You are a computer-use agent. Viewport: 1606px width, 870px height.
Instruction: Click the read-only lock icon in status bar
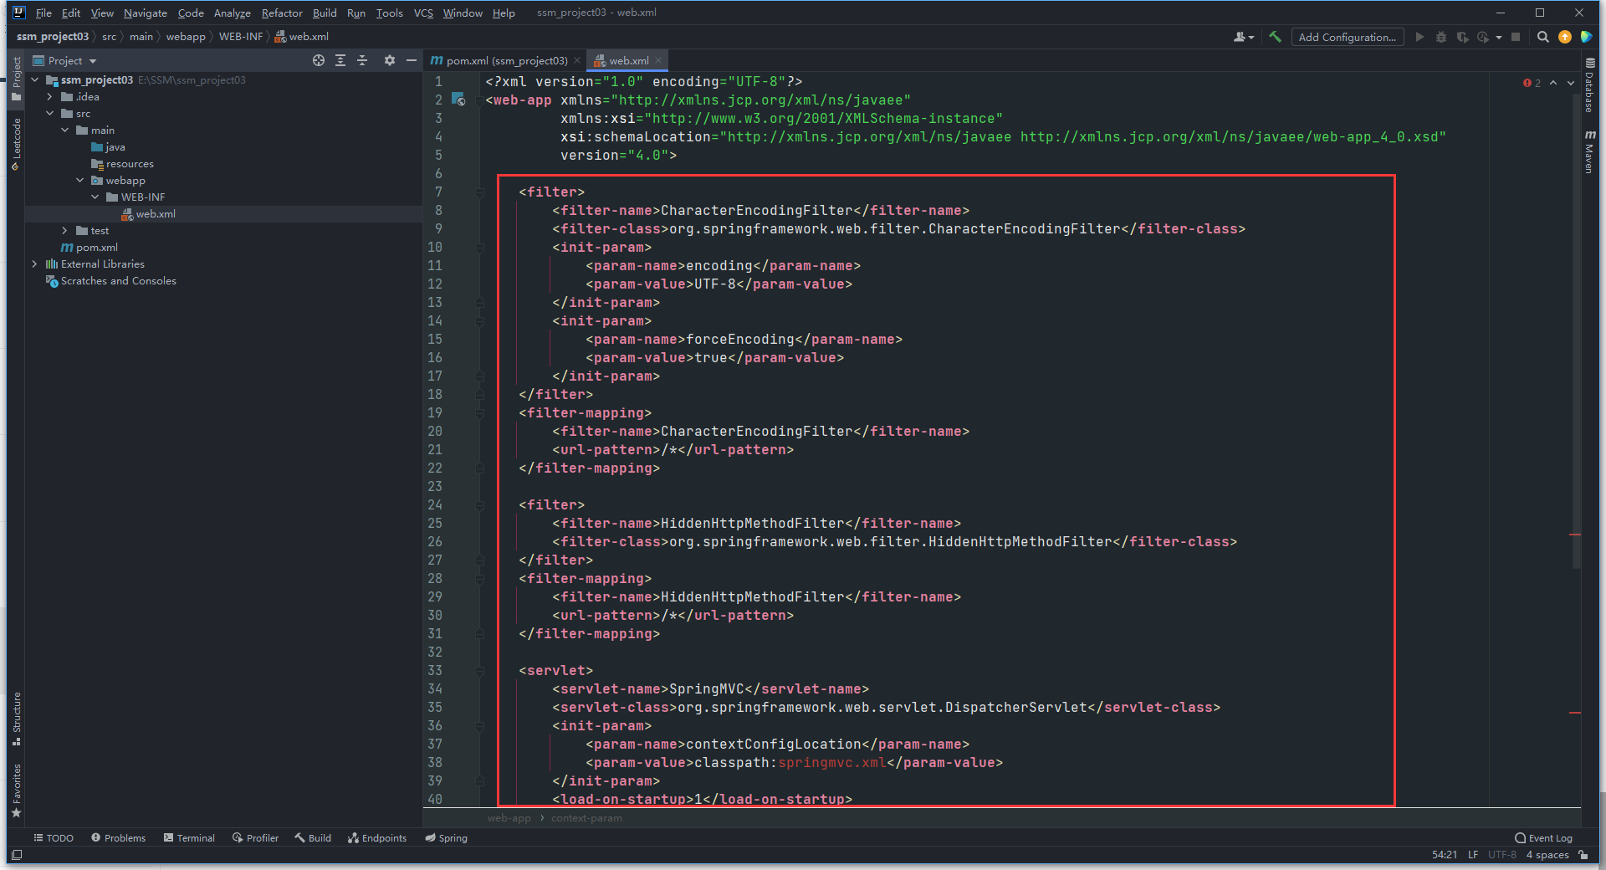tap(1583, 855)
